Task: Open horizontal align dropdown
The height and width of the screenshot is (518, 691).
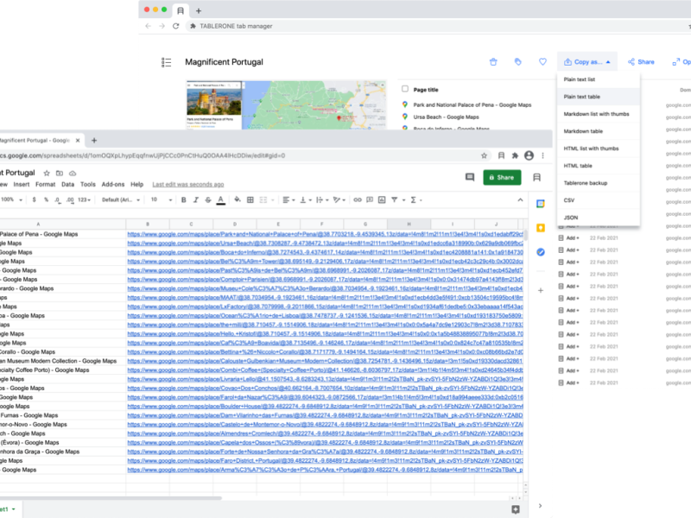Action: [x=288, y=200]
